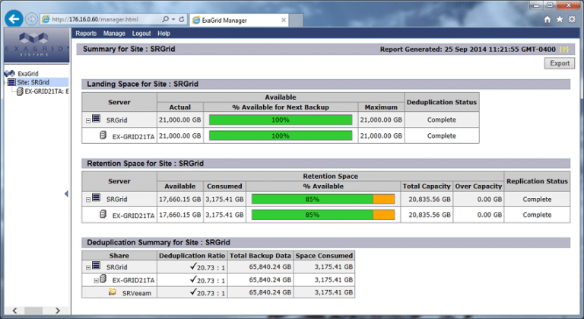Screen dimensions: 584x319
Task: Select ExaGrid root in navigation tree
Action: 28,74
